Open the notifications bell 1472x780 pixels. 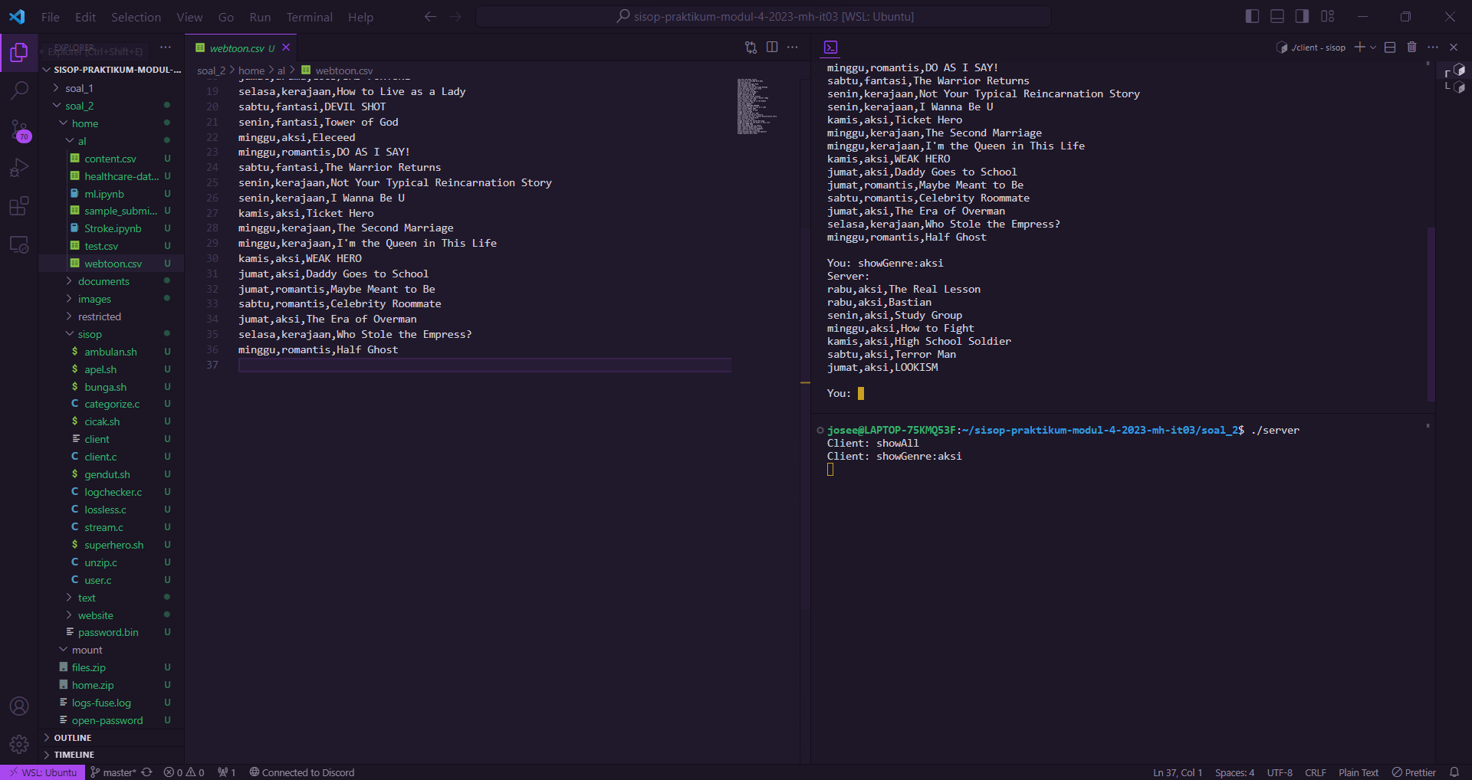(x=1454, y=772)
